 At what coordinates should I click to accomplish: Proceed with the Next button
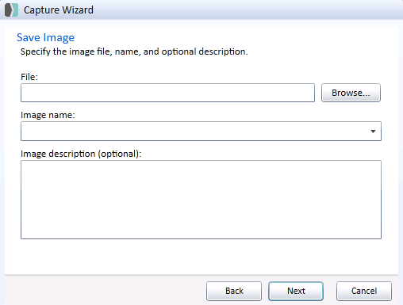[296, 291]
